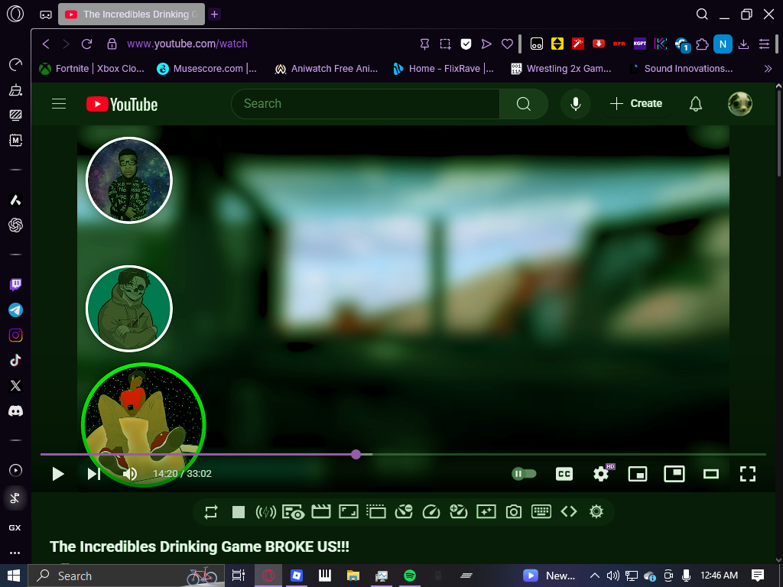Open YouTube notifications bell
The width and height of the screenshot is (783, 587).
[x=696, y=104]
